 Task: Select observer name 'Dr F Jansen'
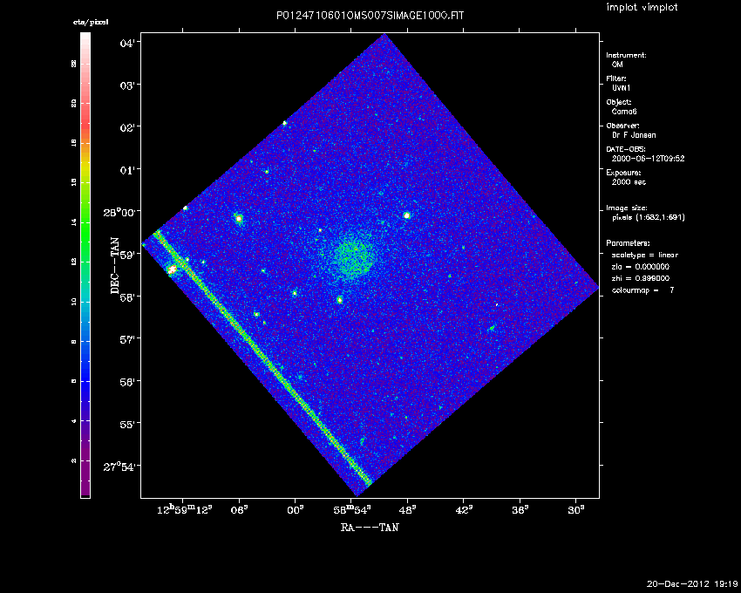coord(633,135)
